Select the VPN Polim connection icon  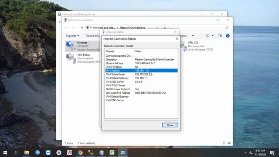click(71, 58)
